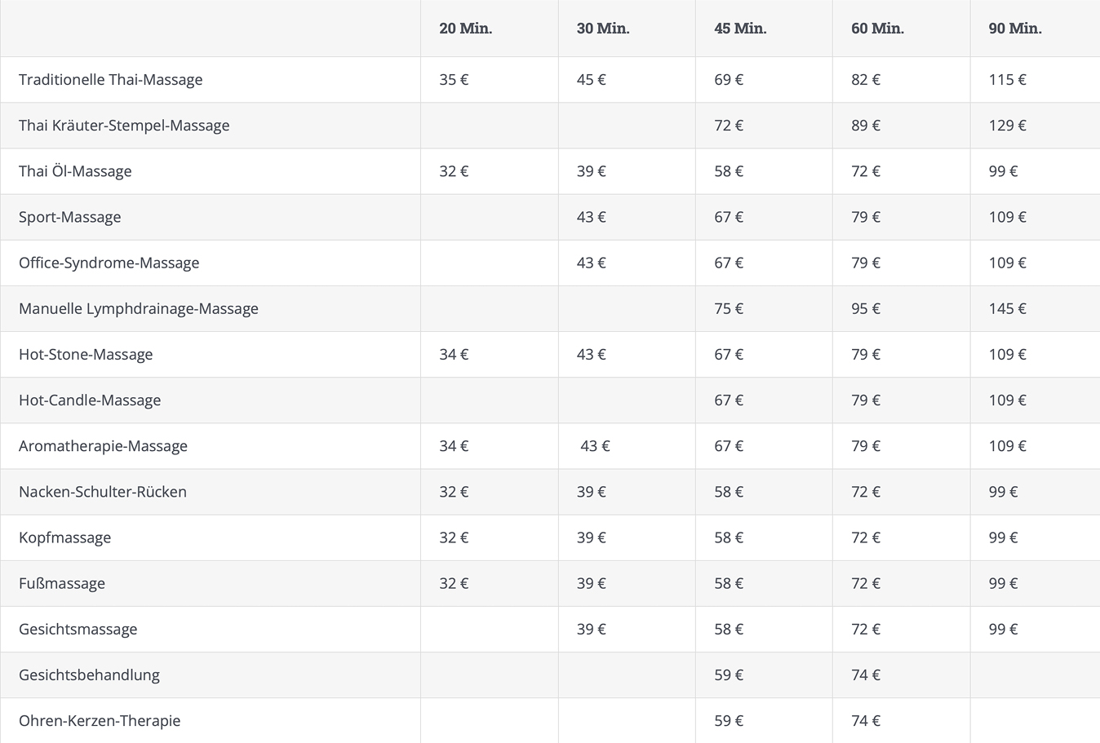Click the "45 Min." column header
The height and width of the screenshot is (743, 1100).
pyautogui.click(x=740, y=29)
